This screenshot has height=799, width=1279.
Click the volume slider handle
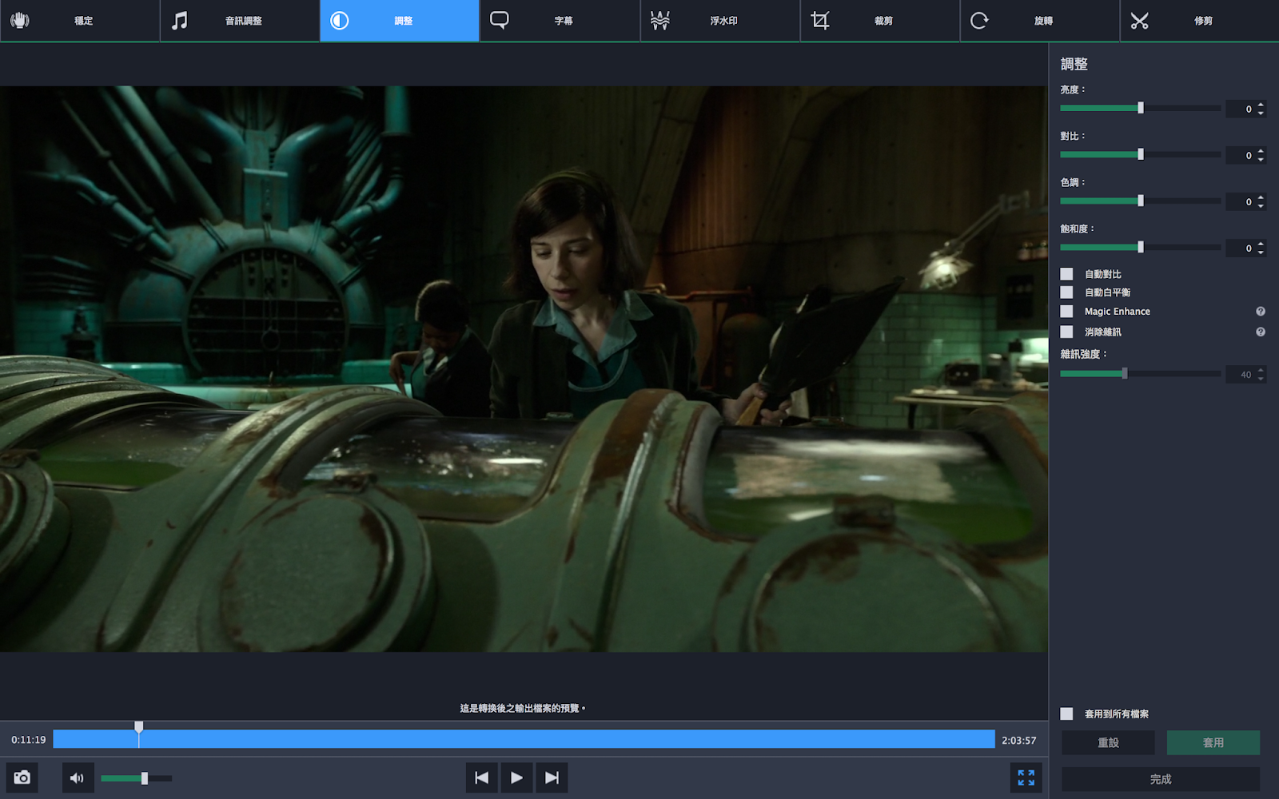click(x=145, y=778)
